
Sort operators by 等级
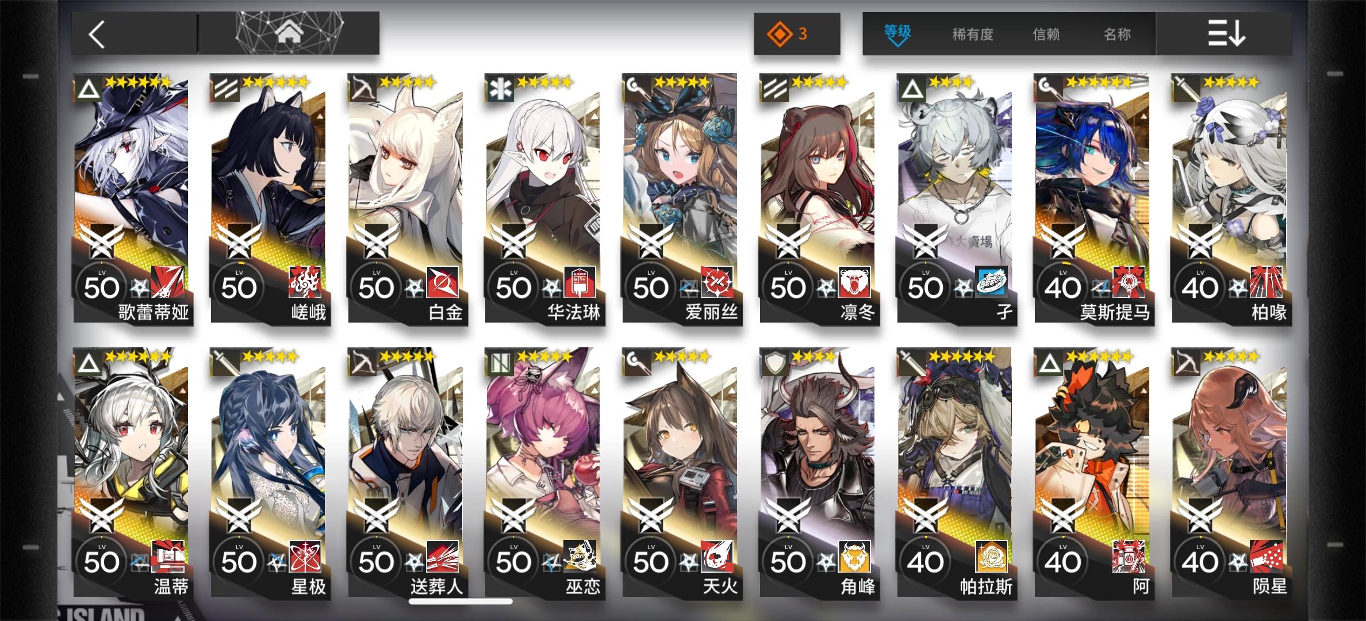[x=897, y=33]
